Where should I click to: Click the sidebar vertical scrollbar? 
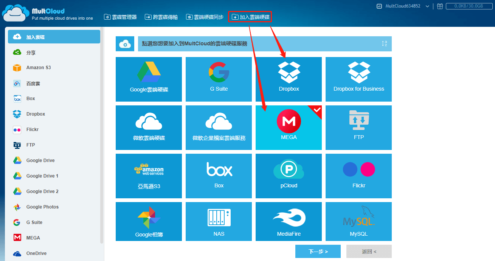tap(102, 136)
